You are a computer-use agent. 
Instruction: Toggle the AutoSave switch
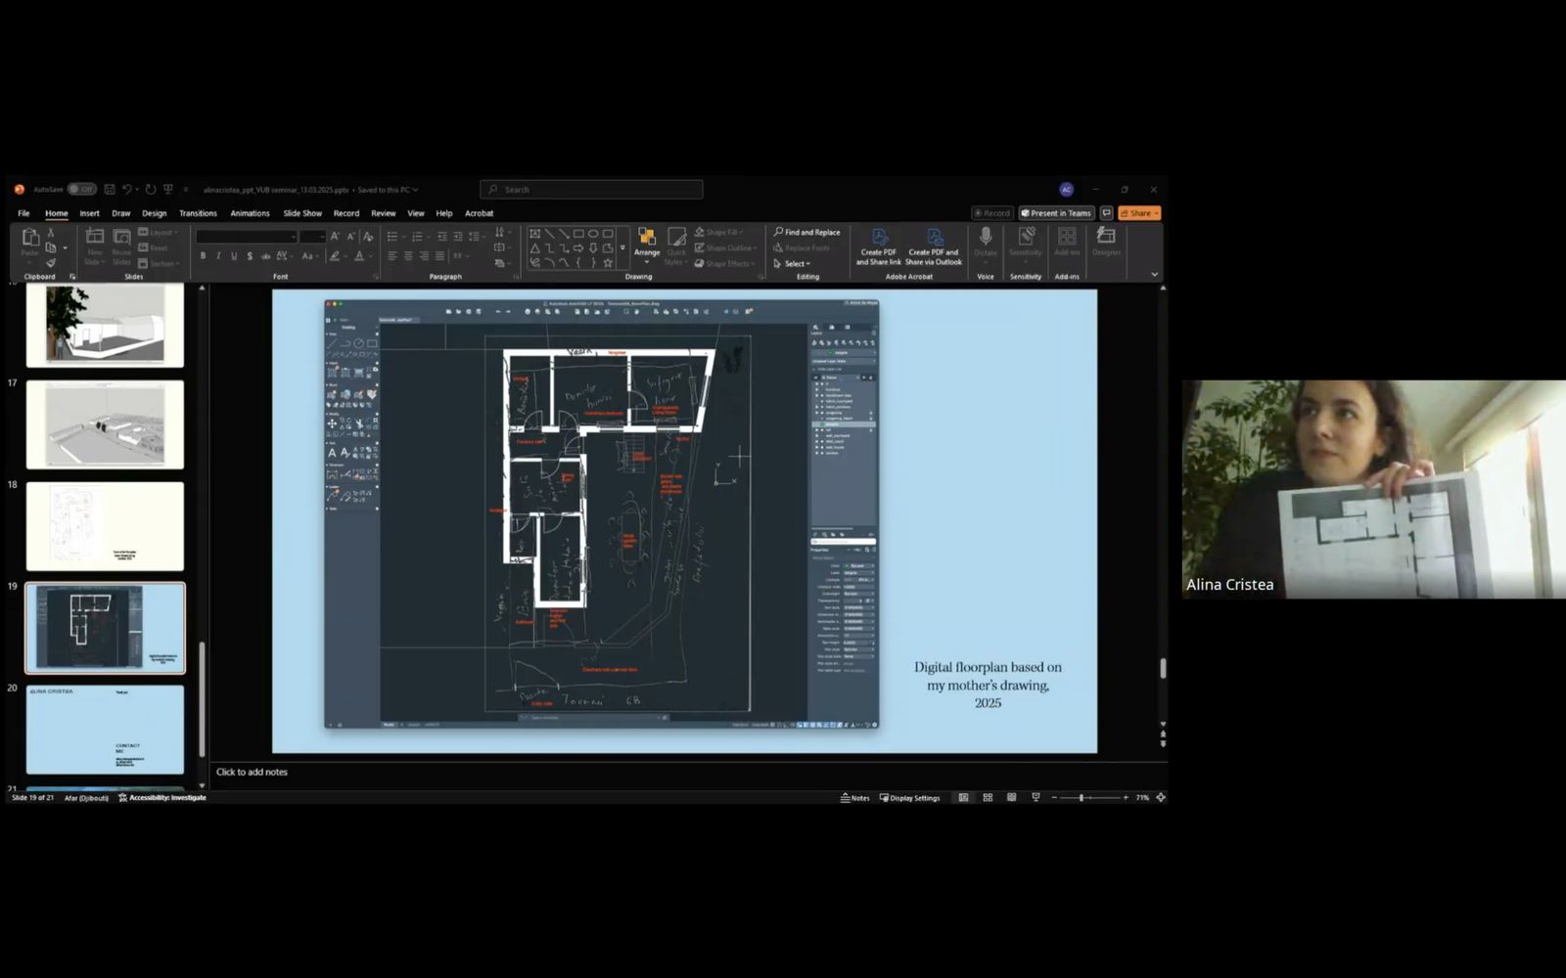tap(81, 190)
